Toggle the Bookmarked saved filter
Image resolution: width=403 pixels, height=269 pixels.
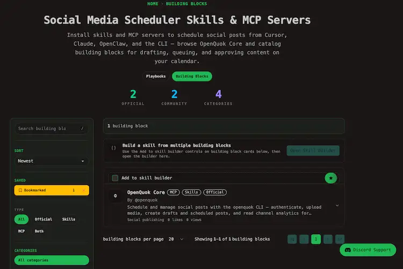coord(52,190)
